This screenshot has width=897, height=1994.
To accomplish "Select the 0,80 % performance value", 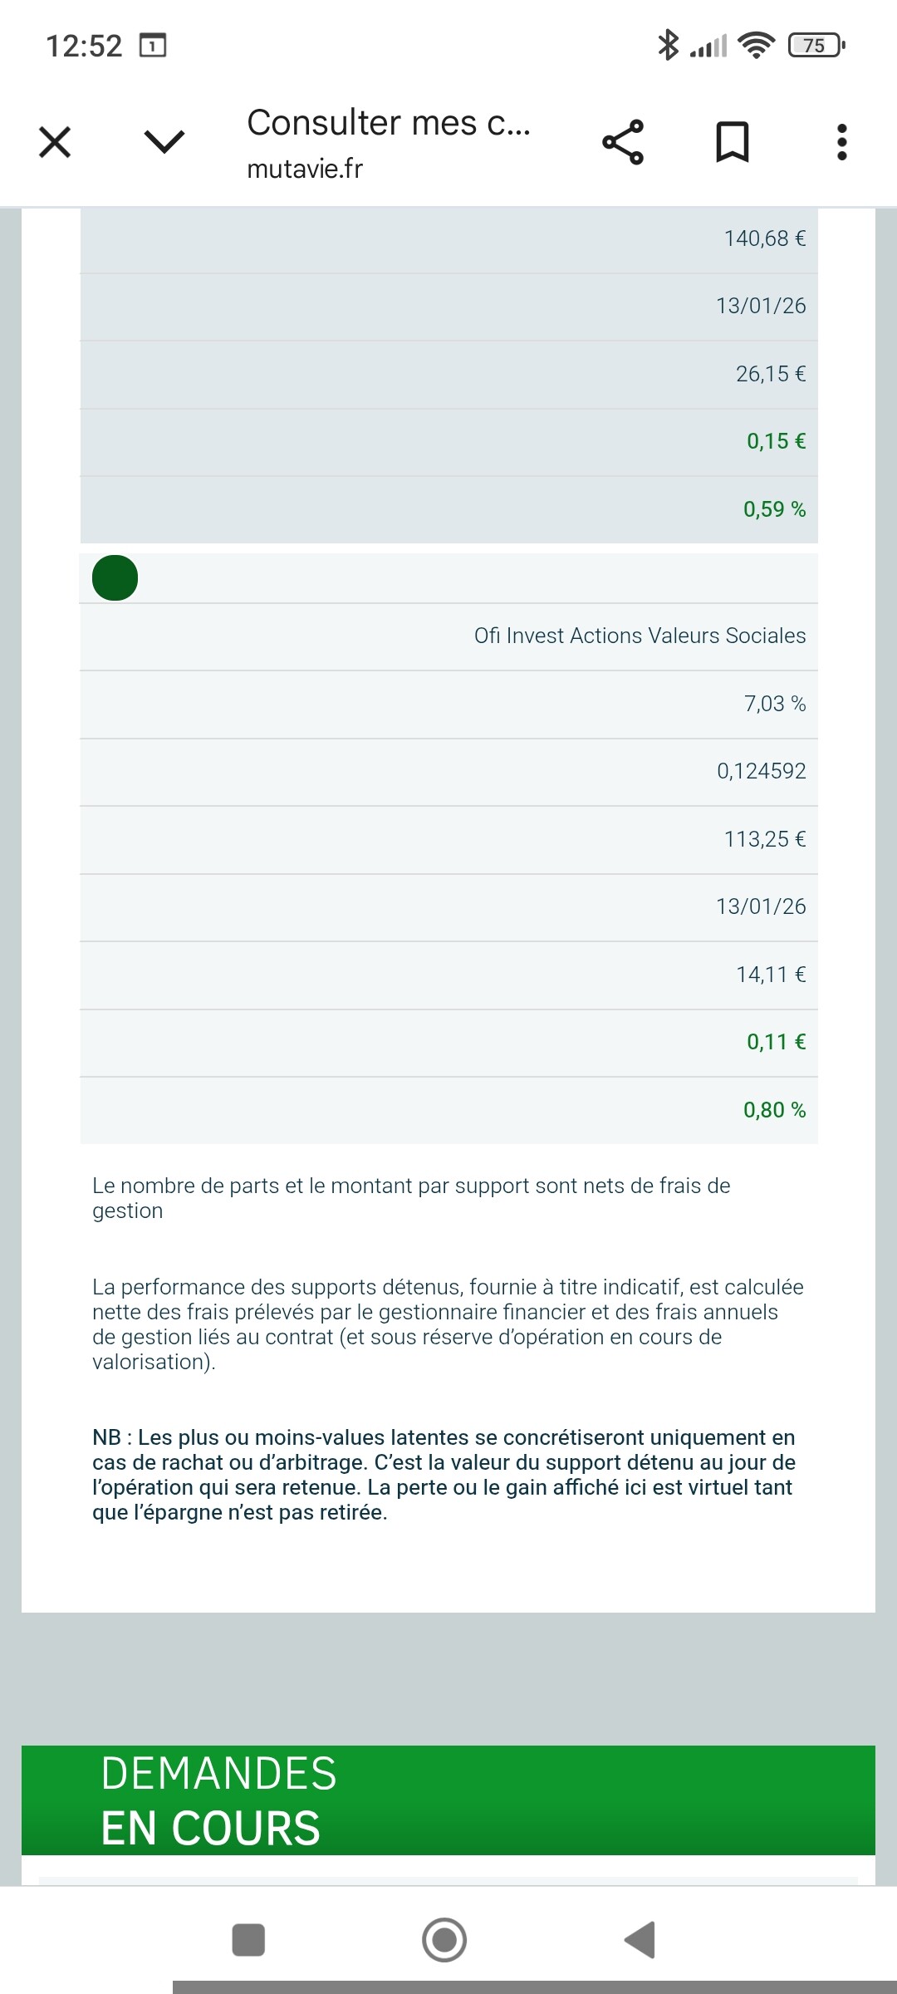I will click(x=774, y=1110).
